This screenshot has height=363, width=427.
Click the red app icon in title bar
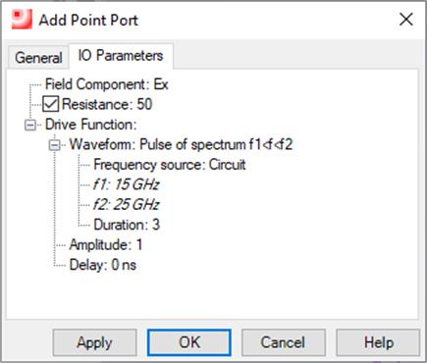22,20
